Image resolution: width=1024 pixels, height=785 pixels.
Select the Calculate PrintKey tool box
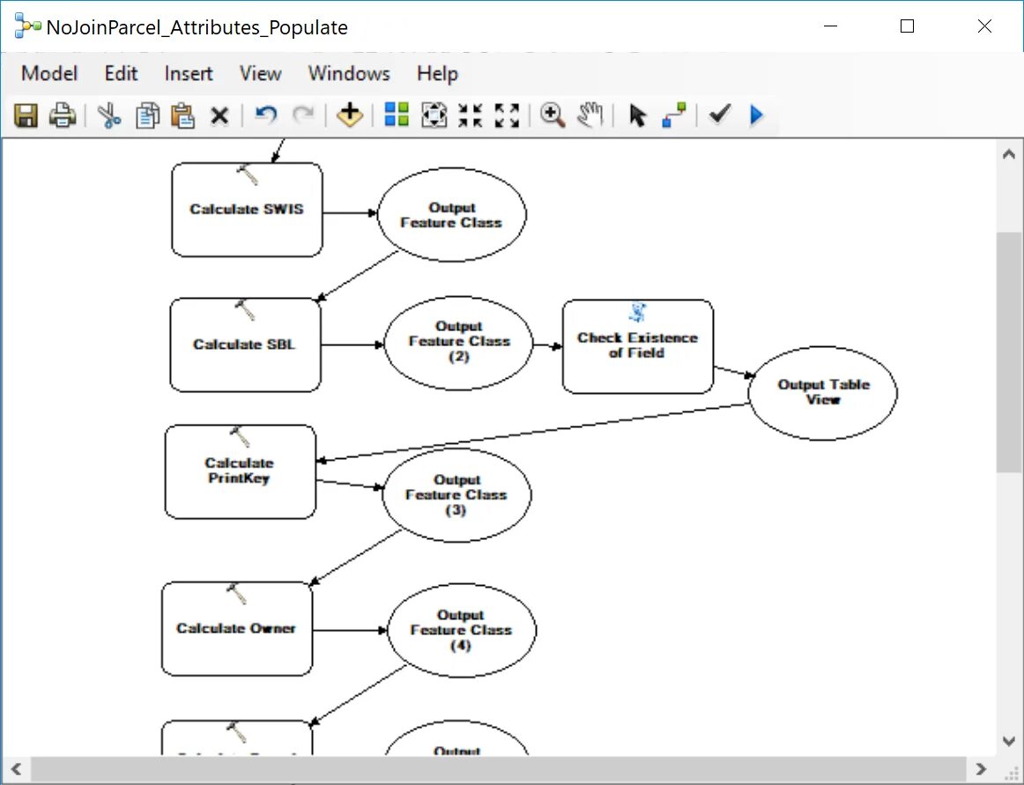241,471
